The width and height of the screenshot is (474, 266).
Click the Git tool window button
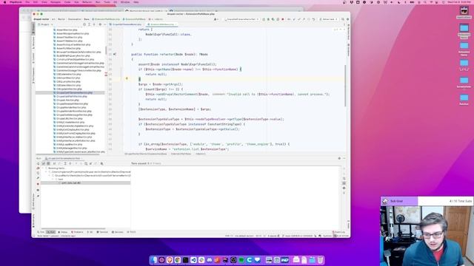(x=90, y=232)
